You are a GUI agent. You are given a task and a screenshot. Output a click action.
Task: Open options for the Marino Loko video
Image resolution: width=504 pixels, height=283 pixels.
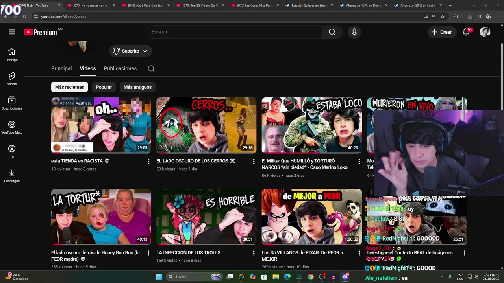tap(359, 162)
